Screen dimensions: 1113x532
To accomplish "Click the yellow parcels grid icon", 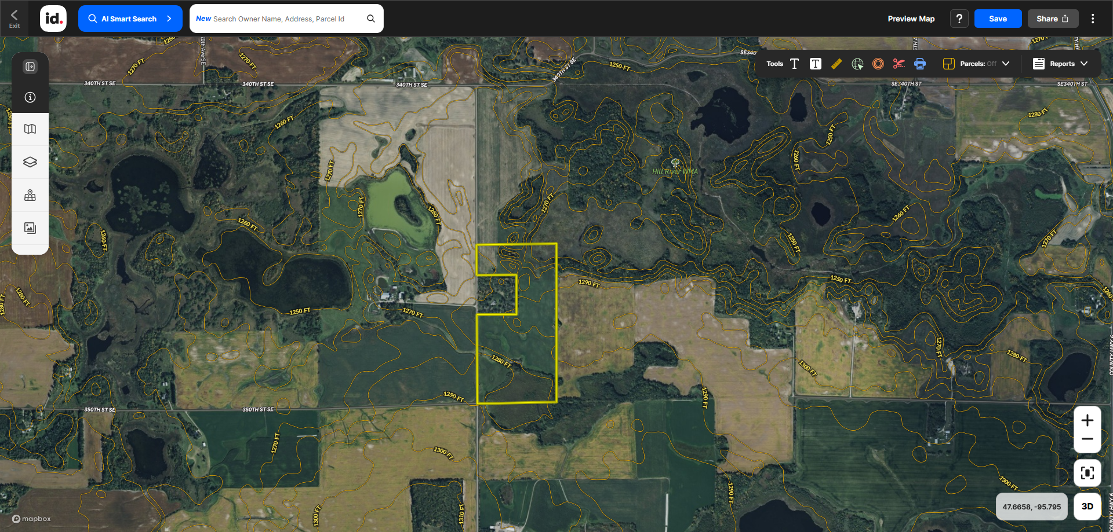I will click(949, 64).
